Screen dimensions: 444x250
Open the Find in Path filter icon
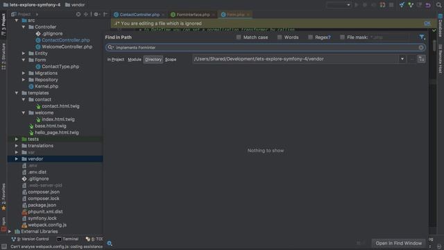[422, 37]
